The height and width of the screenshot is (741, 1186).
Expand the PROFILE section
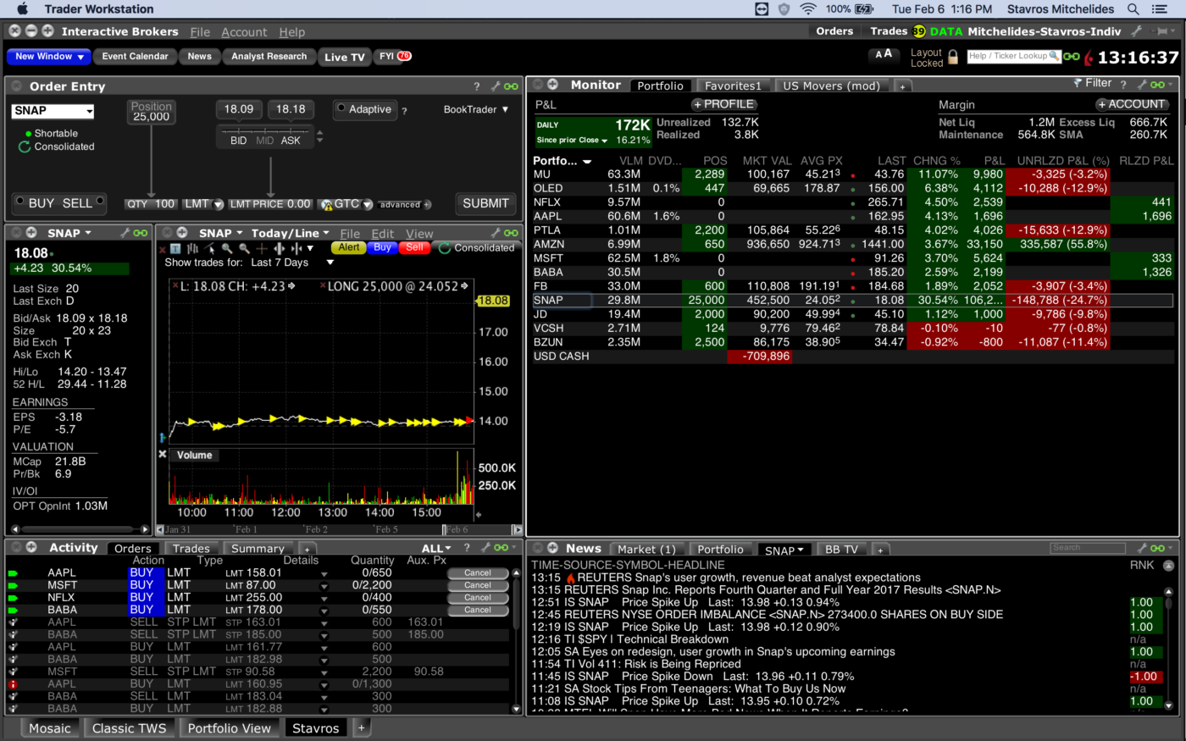[723, 104]
